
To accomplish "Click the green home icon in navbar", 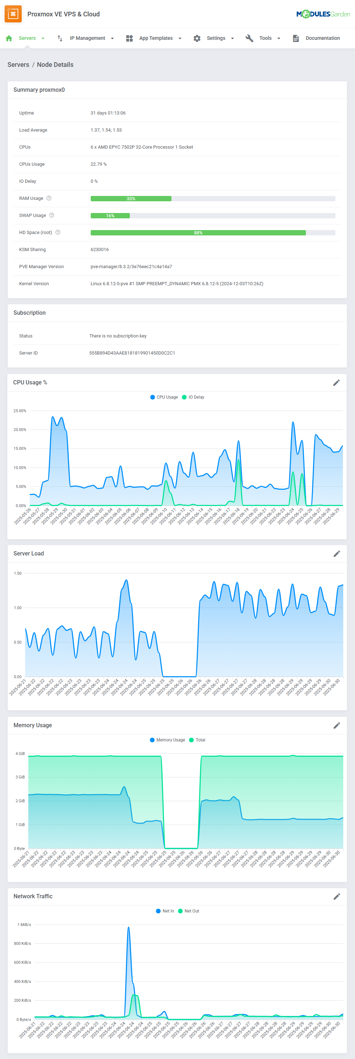I will (9, 38).
